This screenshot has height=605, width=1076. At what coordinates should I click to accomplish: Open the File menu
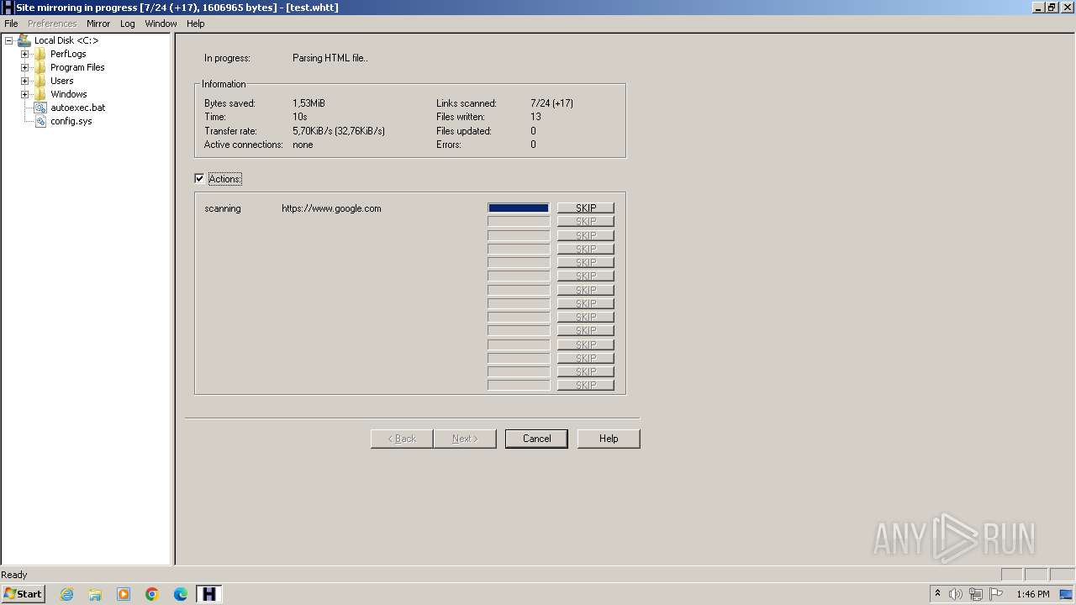[x=11, y=24]
